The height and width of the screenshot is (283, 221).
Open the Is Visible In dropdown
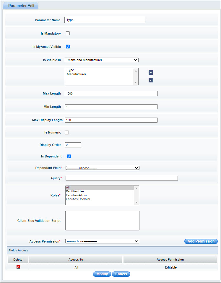101,60
